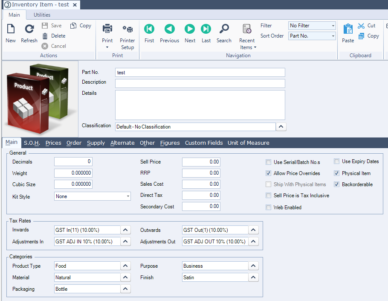Expand the Filter combo box
The image size is (388, 301).
click(333, 26)
